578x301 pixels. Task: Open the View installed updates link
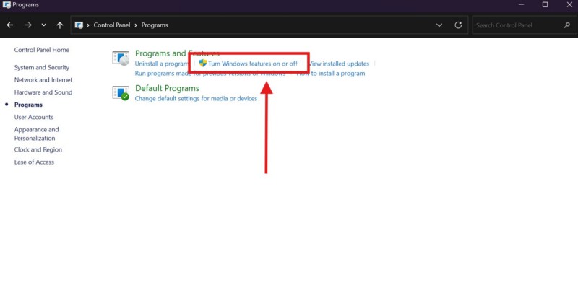click(x=338, y=64)
